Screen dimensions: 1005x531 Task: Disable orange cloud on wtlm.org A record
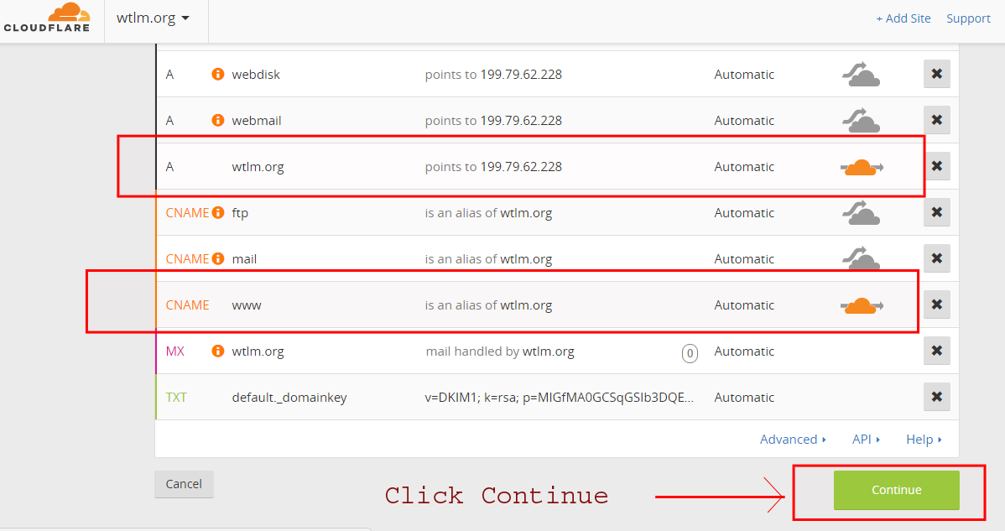(862, 167)
